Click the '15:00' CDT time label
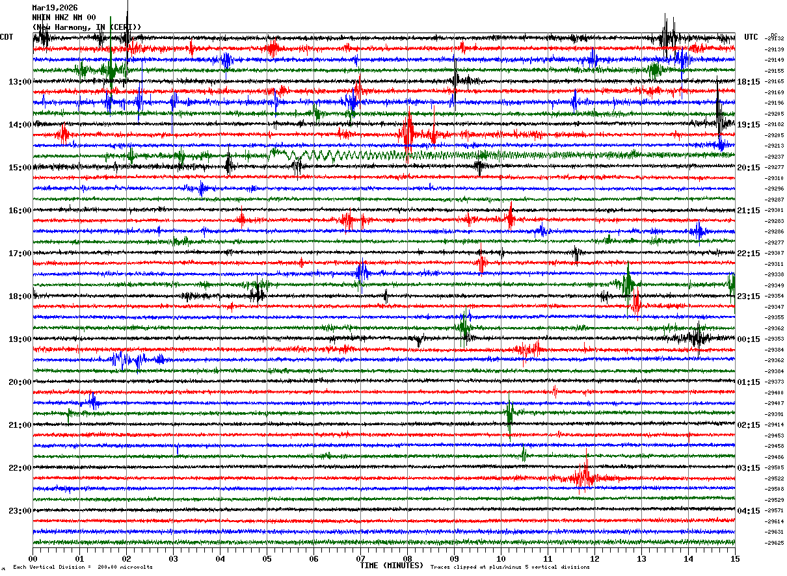Viewport: 787px width, 576px height. click(x=20, y=168)
